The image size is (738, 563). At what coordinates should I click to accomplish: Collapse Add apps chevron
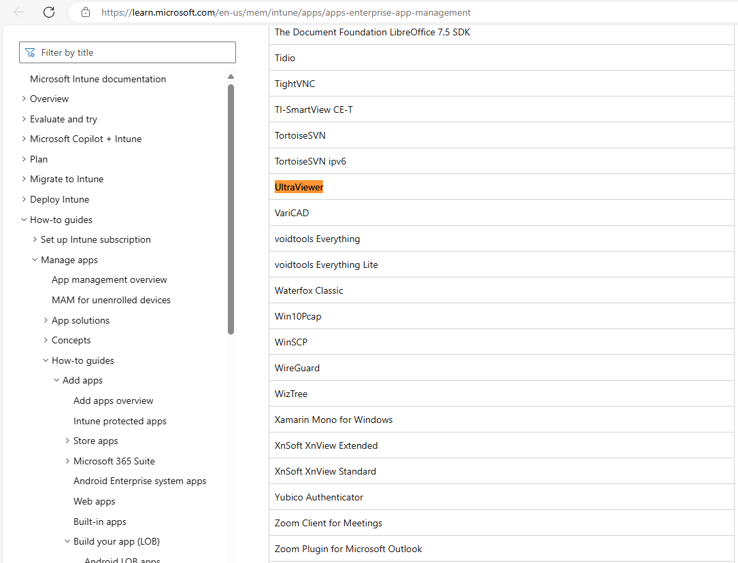[x=56, y=380]
